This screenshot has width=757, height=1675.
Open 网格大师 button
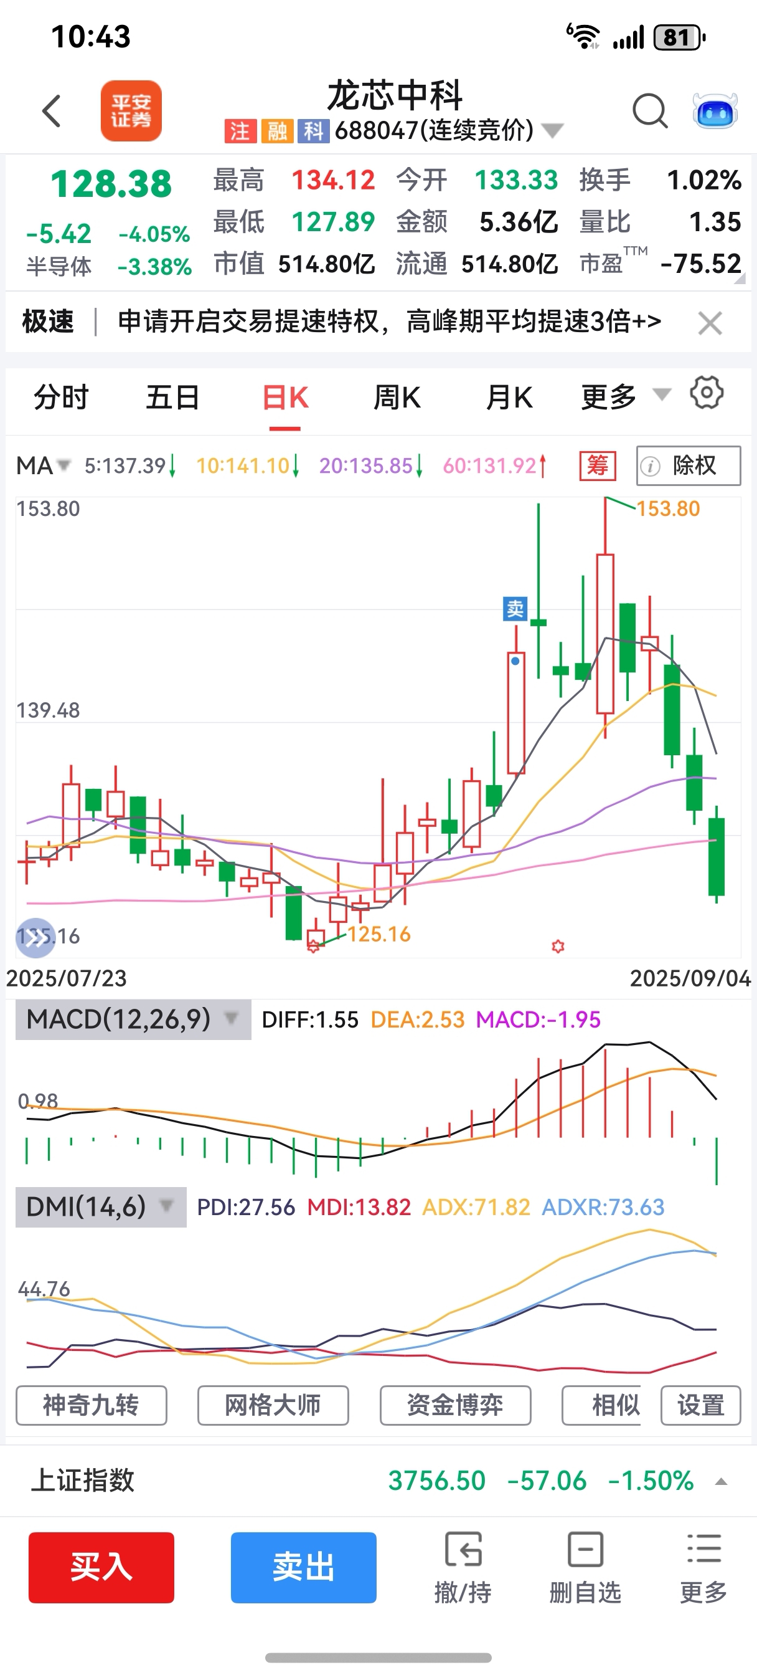pyautogui.click(x=273, y=1405)
